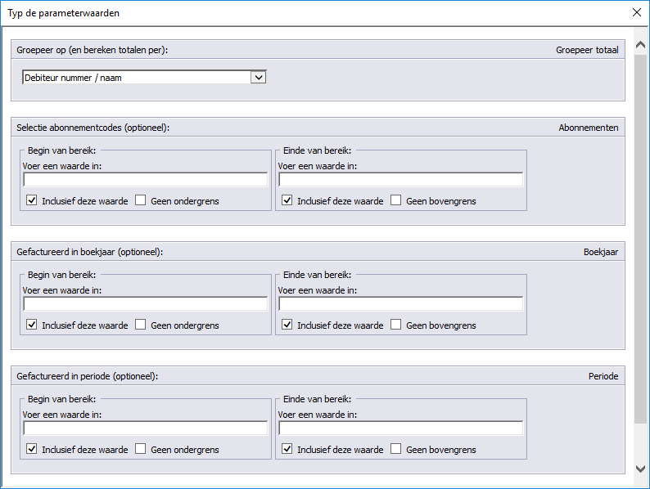Viewport: 650px width, 489px height.
Task: Focus the Boekjaar einde van bereik field
Action: (401, 304)
